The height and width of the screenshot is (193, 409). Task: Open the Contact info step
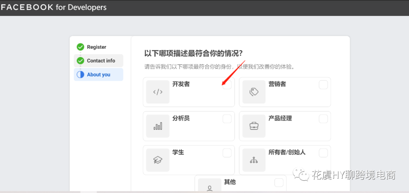(98, 60)
